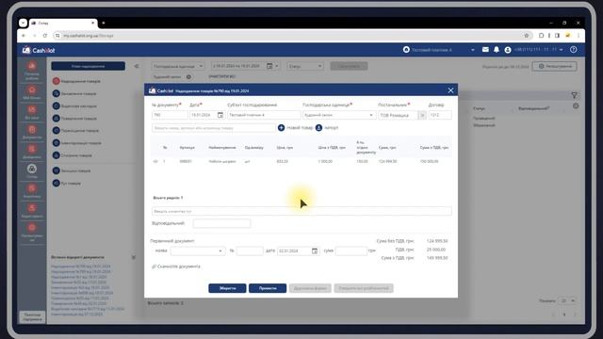Click the browser address bar
603x339 pixels.
pyautogui.click(x=288, y=36)
